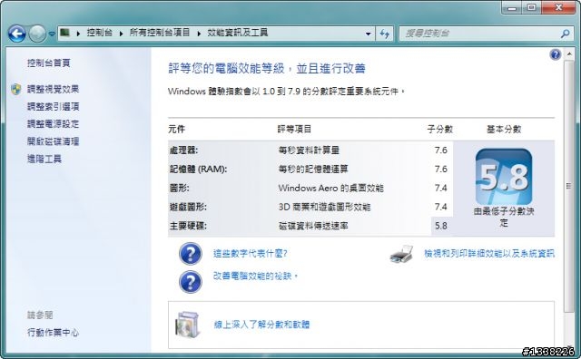
Task: Click the greyed Forward navigation arrow
Action: point(37,34)
